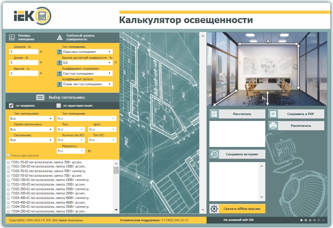Click the history clock icon
Viewport: 333px width, 228px height.
tap(214, 154)
